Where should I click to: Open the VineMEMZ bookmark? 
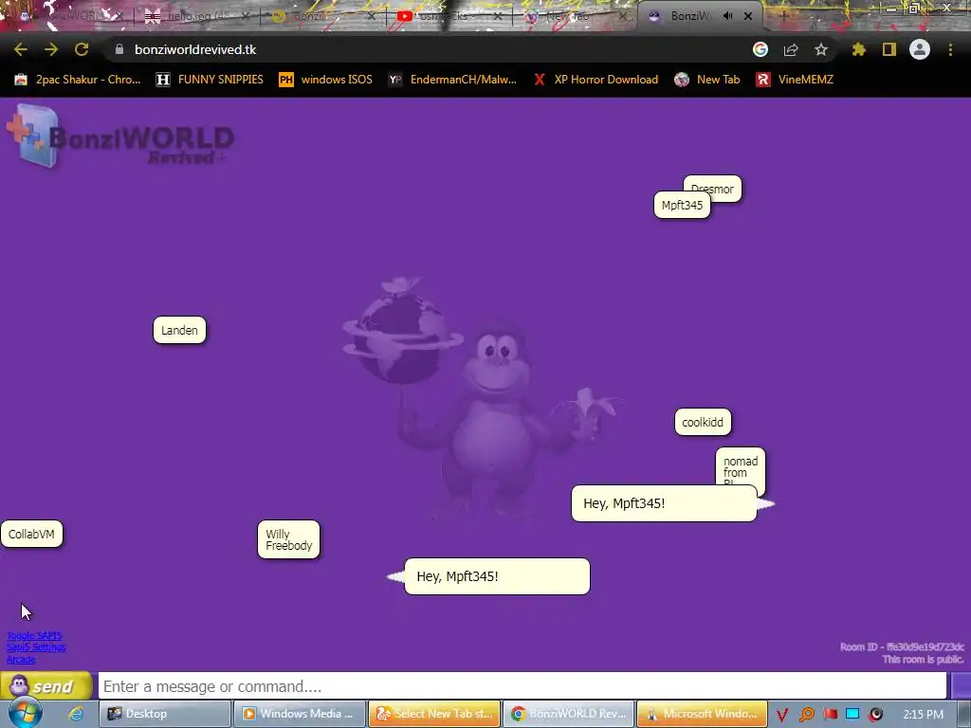795,80
